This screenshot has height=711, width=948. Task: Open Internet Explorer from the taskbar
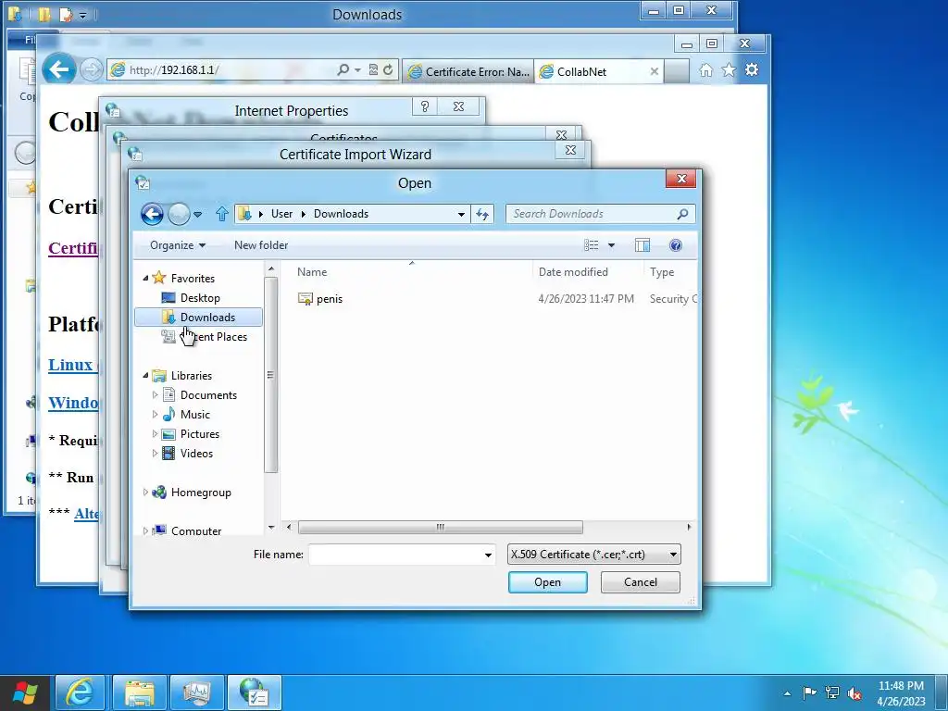point(80,692)
